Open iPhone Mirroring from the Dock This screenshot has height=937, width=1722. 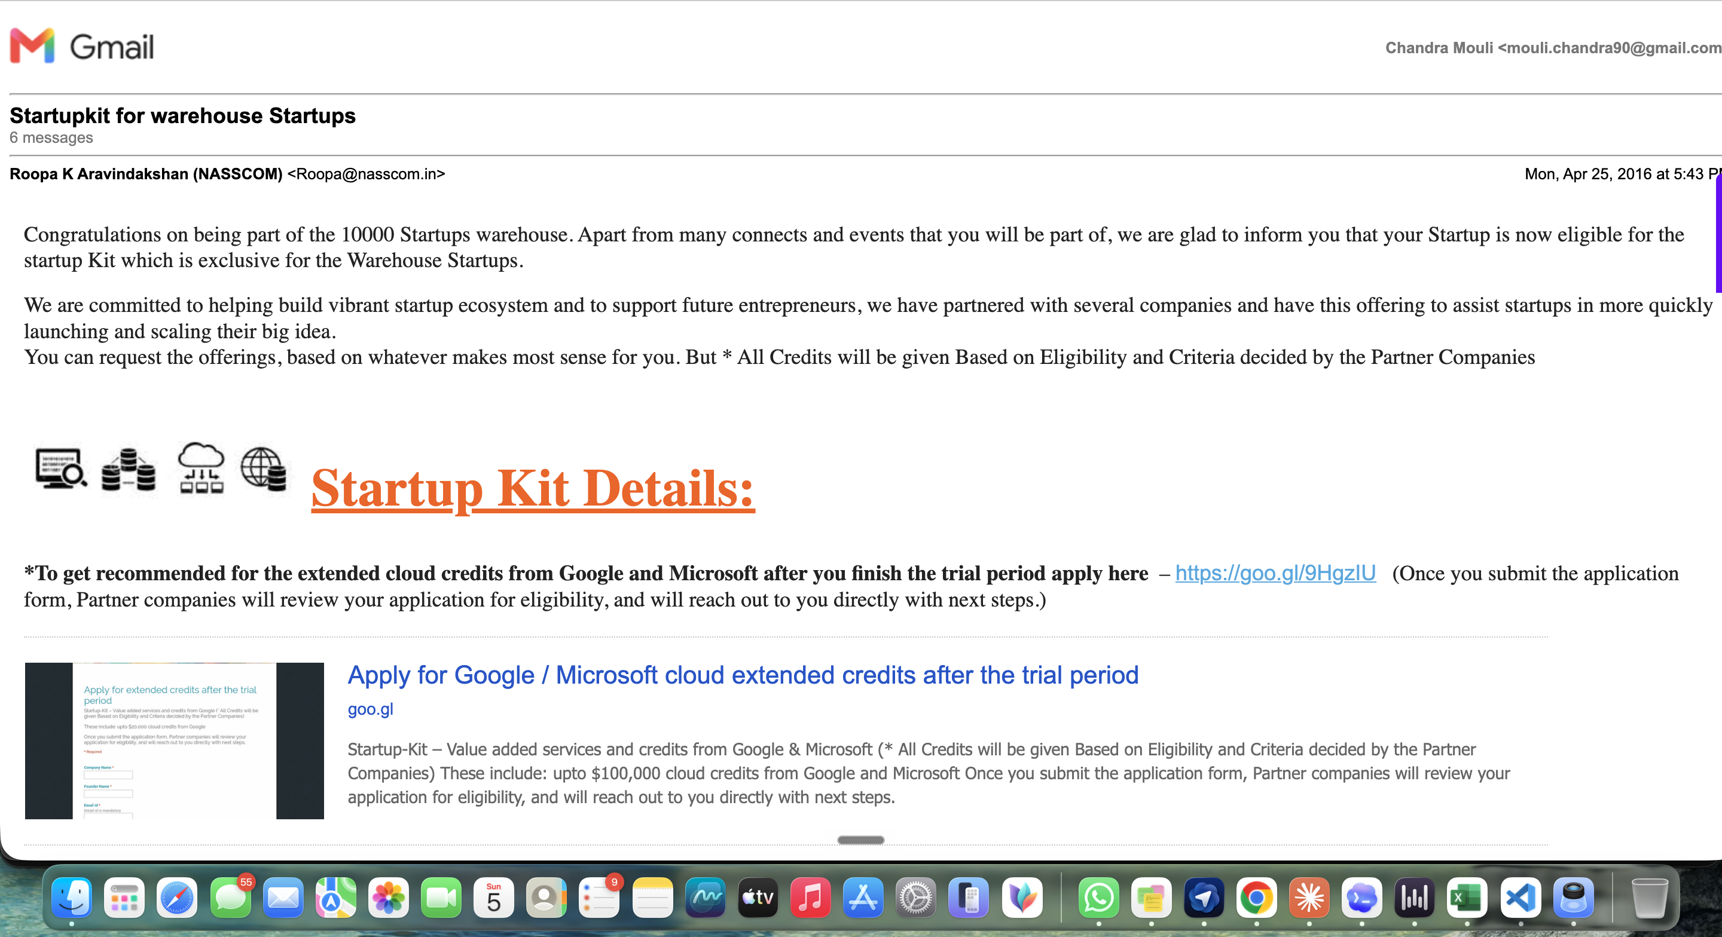tap(969, 898)
